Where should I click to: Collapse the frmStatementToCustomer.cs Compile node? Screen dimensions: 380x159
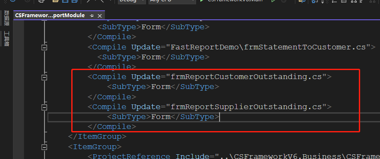point(44,48)
